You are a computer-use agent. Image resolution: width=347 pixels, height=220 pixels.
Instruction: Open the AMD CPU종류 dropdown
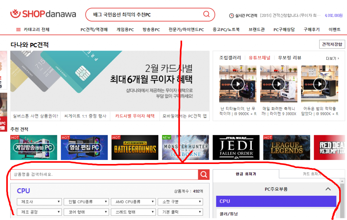click(133, 202)
